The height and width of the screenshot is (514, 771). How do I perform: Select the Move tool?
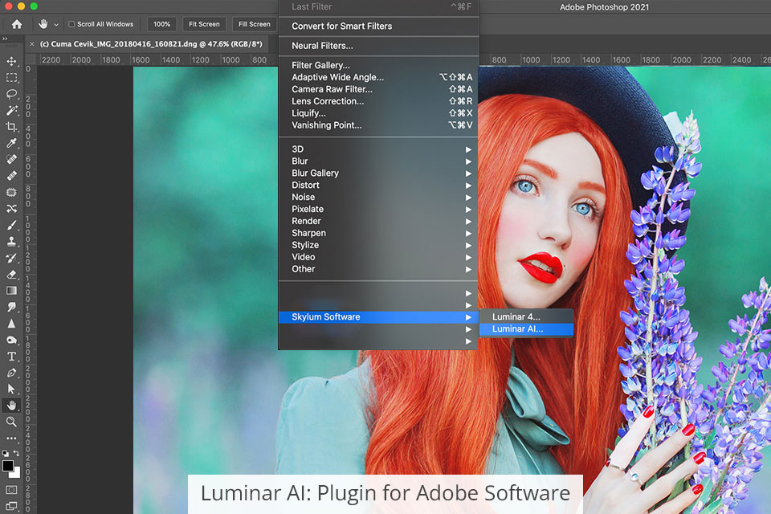pos(11,61)
